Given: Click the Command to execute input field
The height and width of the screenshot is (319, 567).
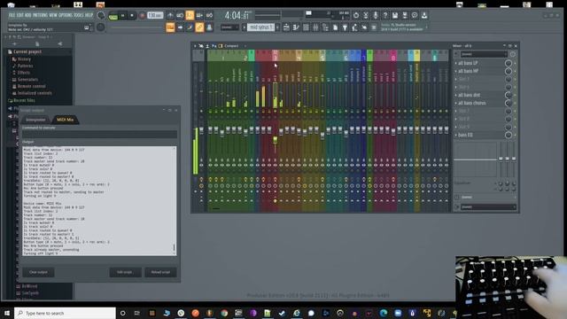Looking at the screenshot, I should pos(100,134).
